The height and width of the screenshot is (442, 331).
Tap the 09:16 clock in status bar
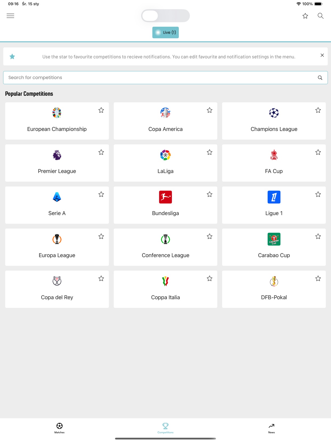click(x=13, y=4)
